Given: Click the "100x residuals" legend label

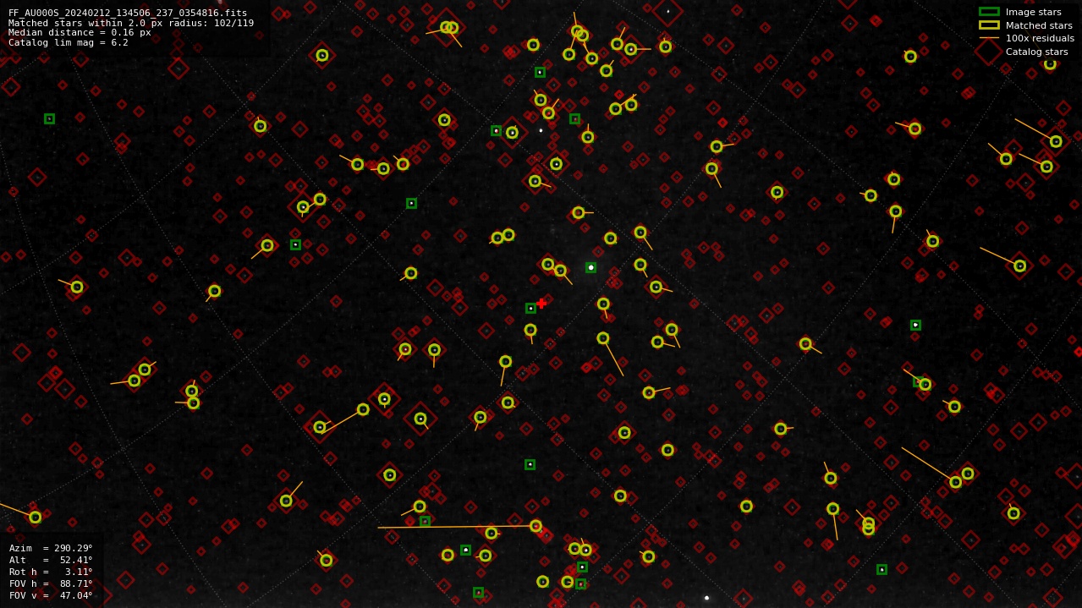Looking at the screenshot, I should click(1040, 38).
